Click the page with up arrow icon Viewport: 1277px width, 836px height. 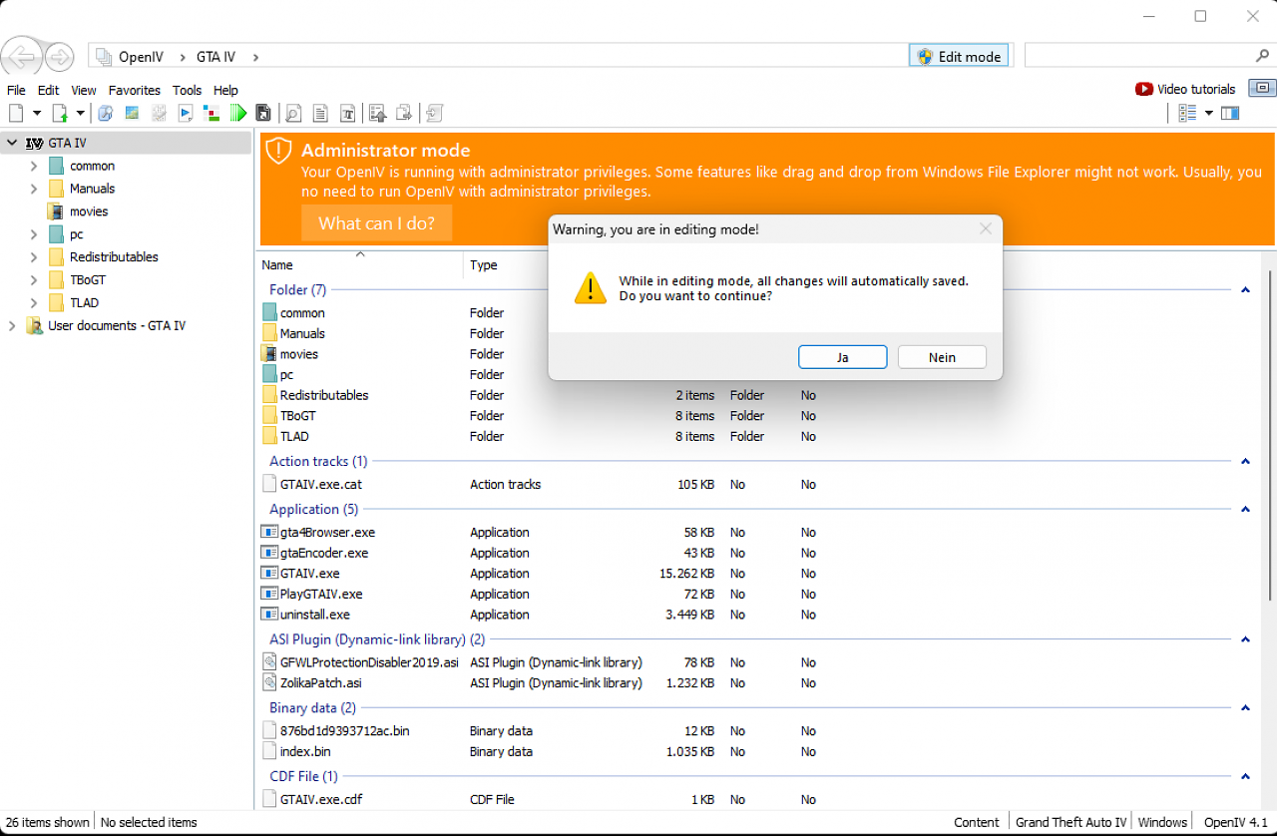click(x=378, y=113)
